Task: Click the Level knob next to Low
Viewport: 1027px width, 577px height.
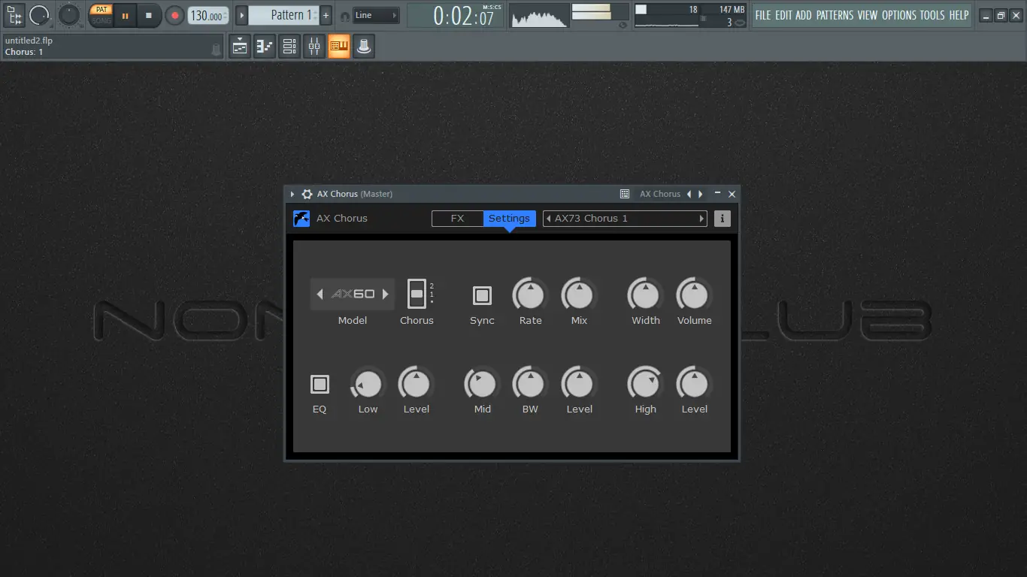Action: (x=416, y=385)
